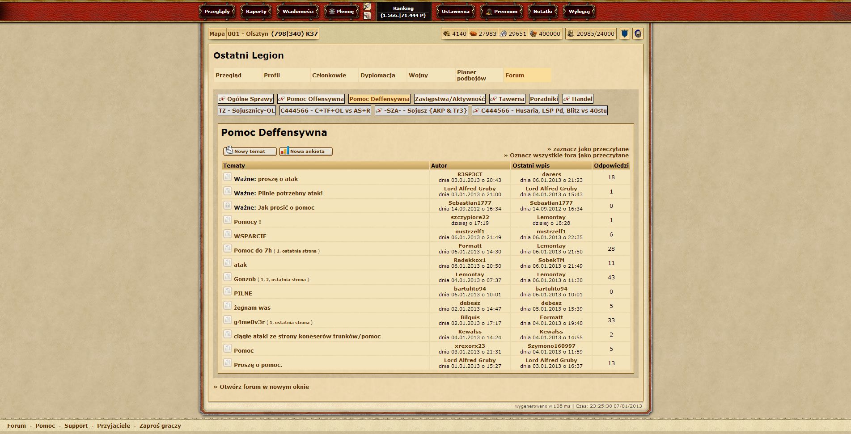The image size is (851, 434).
Task: Click the sword icon next to Plemię
Action: click(x=367, y=6)
